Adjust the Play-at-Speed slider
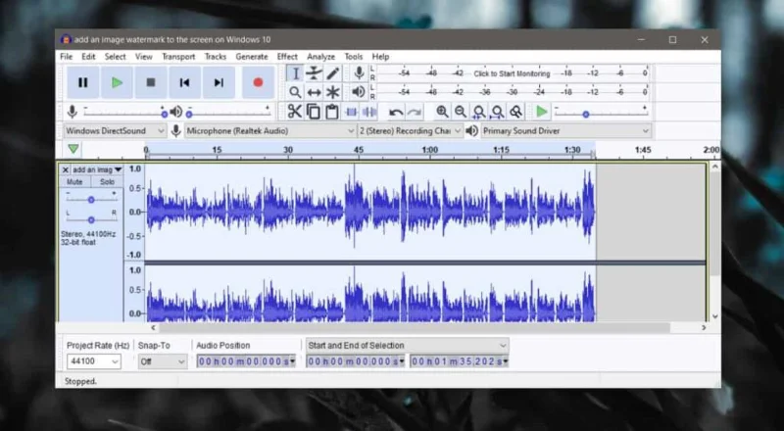784x431 pixels. tap(585, 115)
